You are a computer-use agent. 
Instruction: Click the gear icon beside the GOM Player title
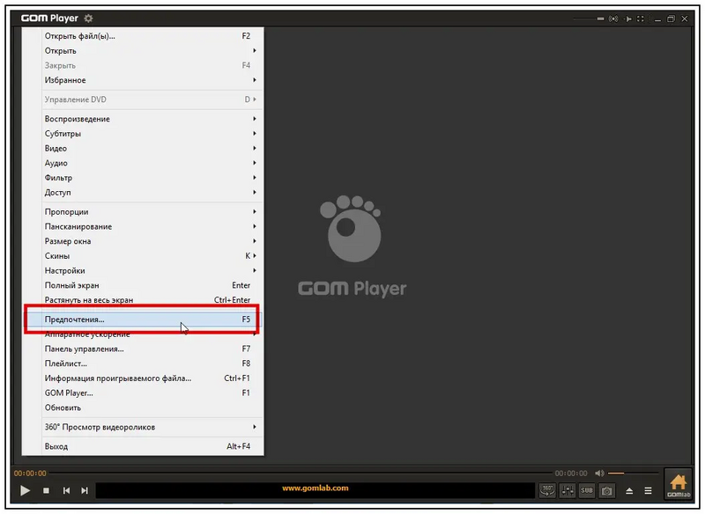[89, 18]
